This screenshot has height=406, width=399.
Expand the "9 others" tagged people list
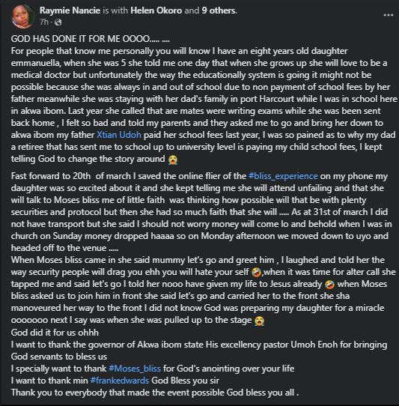219,10
